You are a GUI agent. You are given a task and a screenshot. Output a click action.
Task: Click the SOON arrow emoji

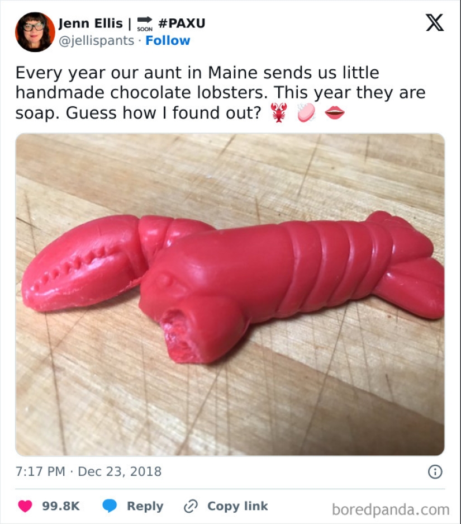coord(144,24)
